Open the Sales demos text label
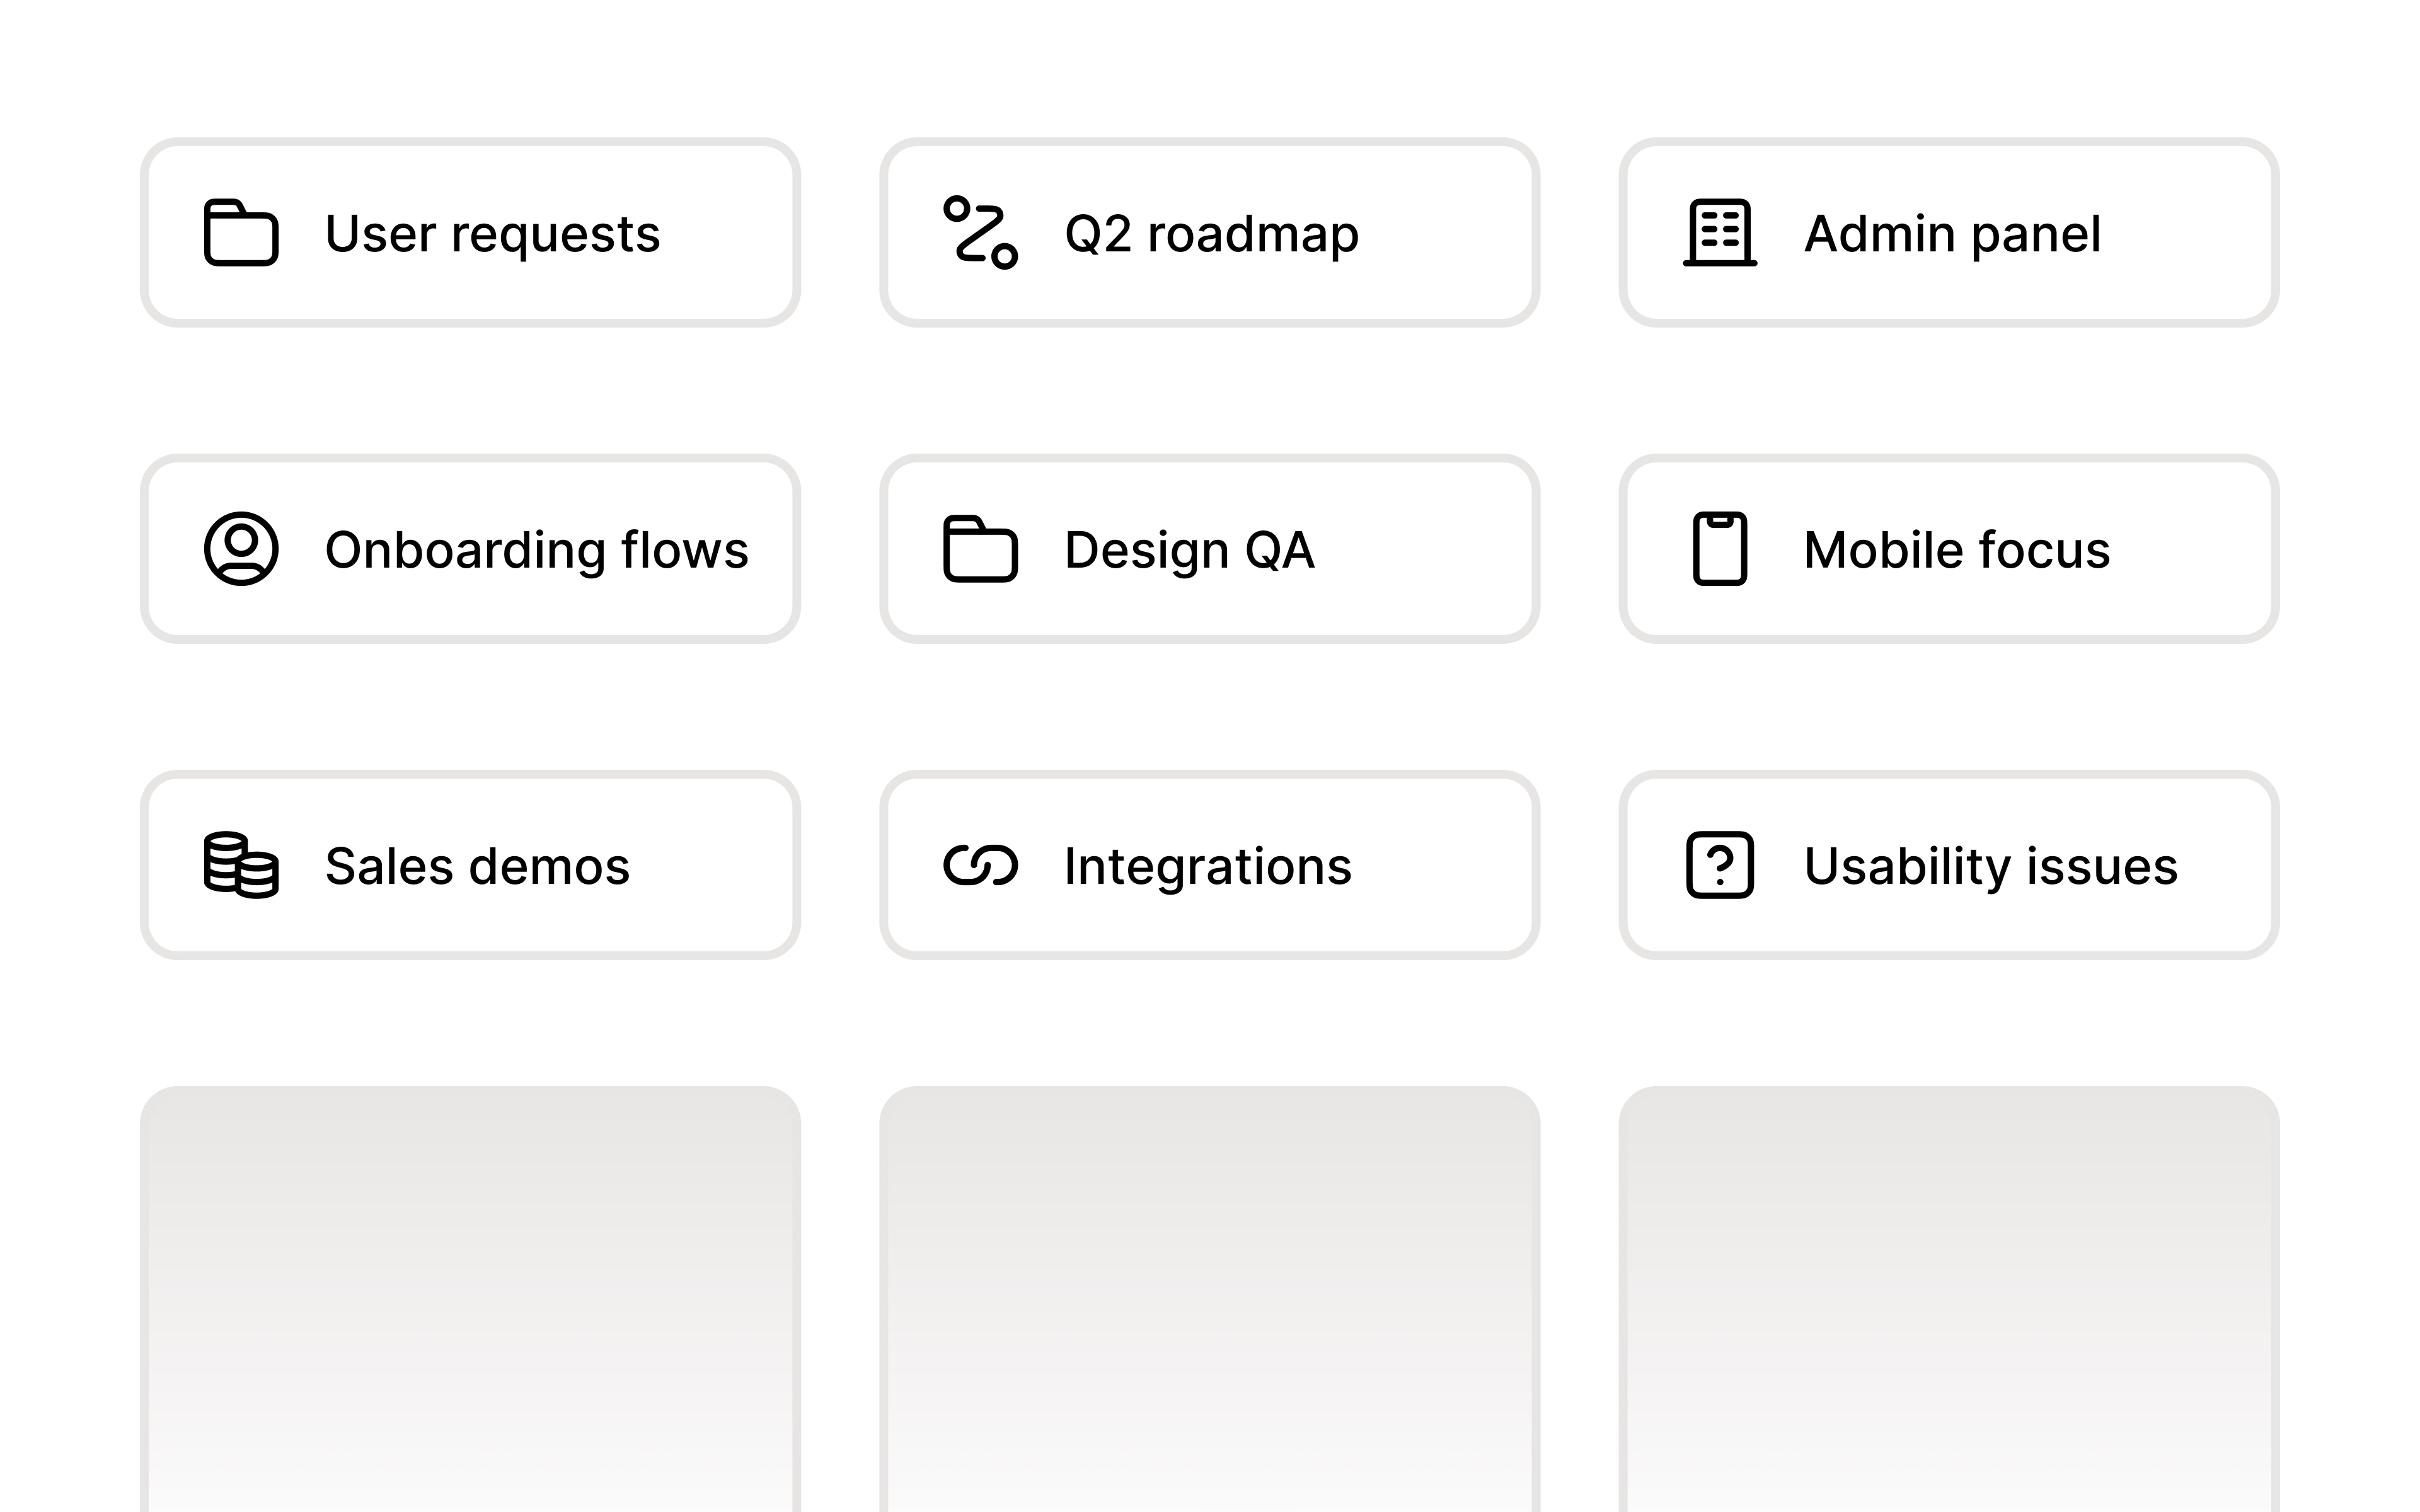2420x1512 pixels. pos(477,865)
